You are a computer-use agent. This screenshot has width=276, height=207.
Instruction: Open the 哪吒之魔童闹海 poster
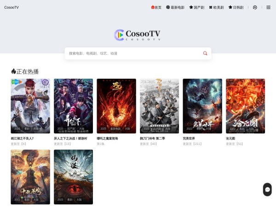[x=116, y=106]
